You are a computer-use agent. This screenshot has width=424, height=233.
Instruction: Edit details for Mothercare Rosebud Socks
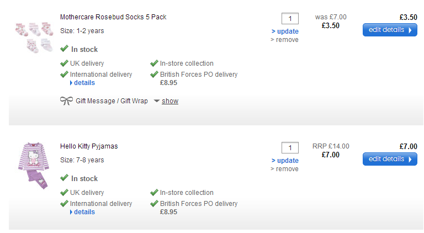(x=390, y=30)
